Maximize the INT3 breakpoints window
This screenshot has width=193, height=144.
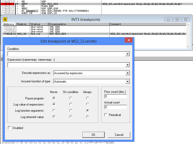(177, 19)
